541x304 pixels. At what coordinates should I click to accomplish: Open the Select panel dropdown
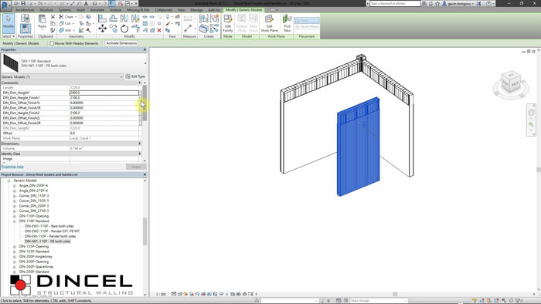tap(9, 36)
